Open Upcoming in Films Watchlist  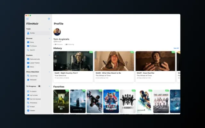[38, 76]
